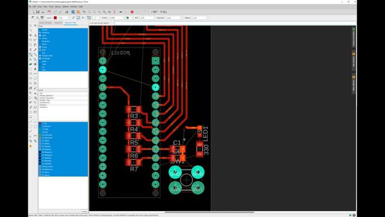
Task: Click the R3 resistor on the board
Action: pos(134,110)
